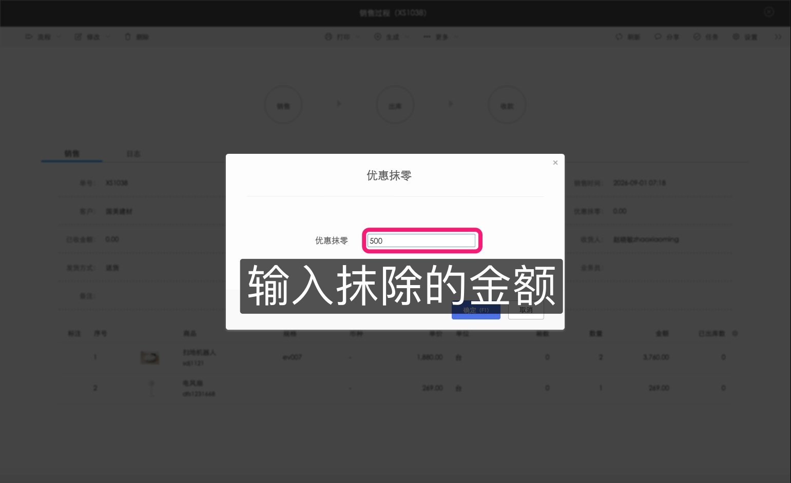
Task: Click the round icon beside 已出库数 header
Action: click(x=735, y=333)
